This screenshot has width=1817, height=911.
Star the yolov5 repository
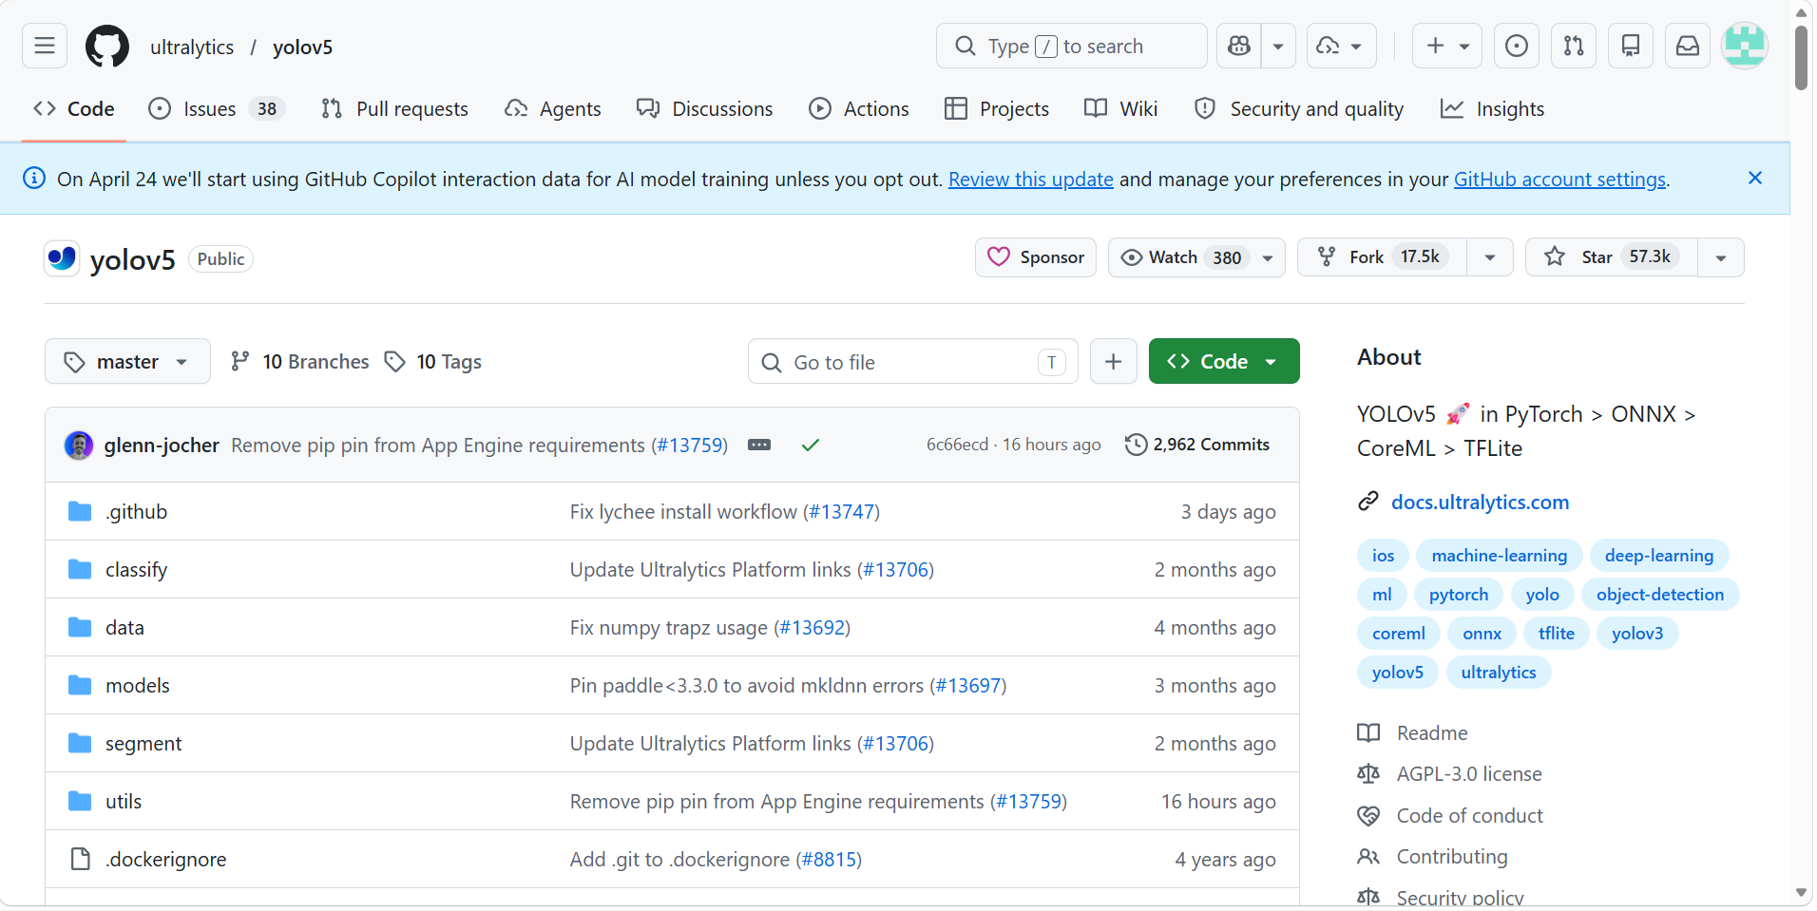point(1612,257)
